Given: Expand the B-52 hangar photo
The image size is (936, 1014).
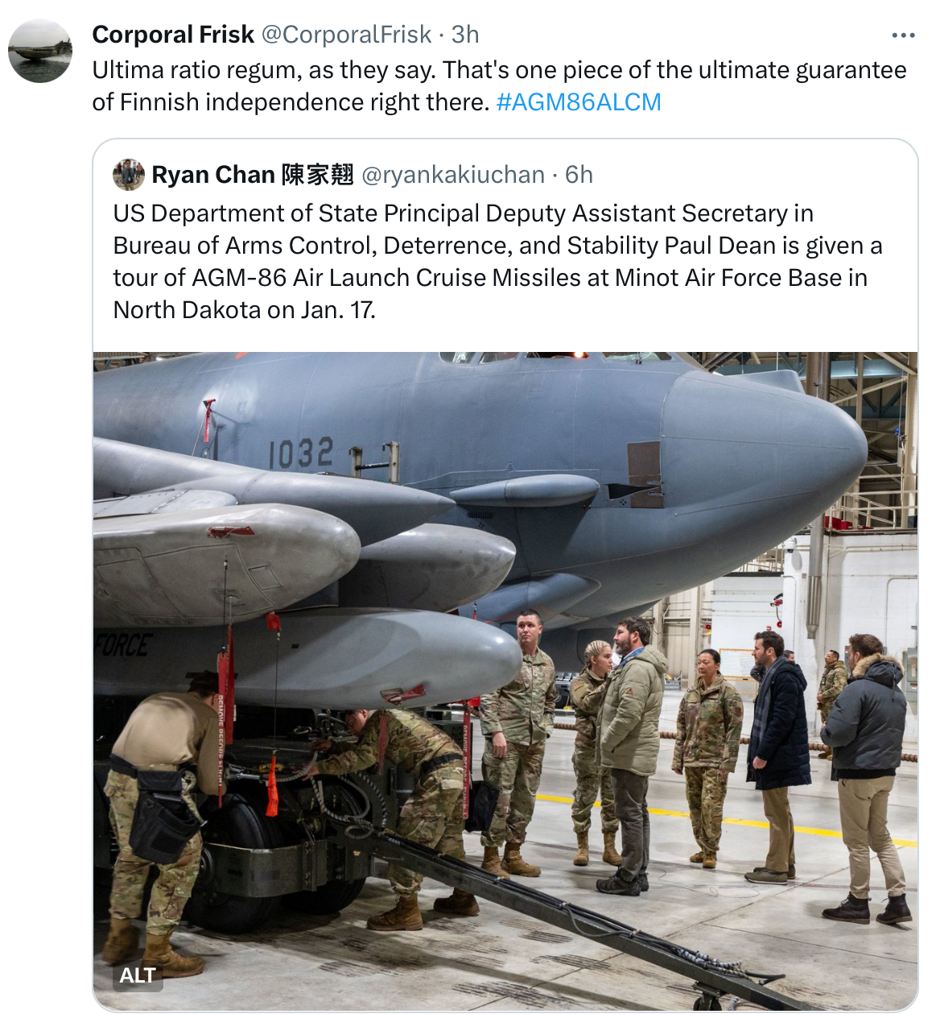Looking at the screenshot, I should (505, 681).
